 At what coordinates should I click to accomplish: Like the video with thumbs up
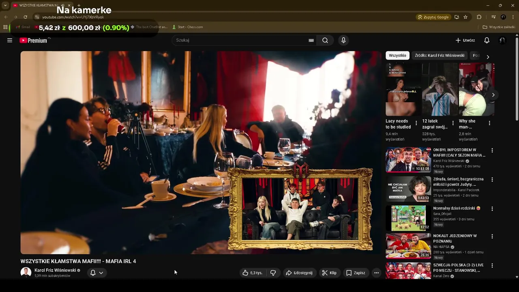click(253, 273)
